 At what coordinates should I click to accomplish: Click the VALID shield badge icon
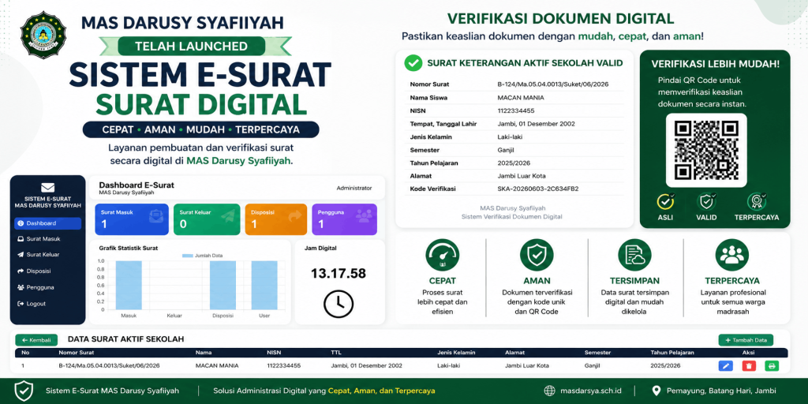[x=706, y=201]
